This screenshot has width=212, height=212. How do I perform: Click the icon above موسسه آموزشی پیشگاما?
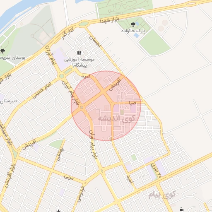click(x=79, y=53)
